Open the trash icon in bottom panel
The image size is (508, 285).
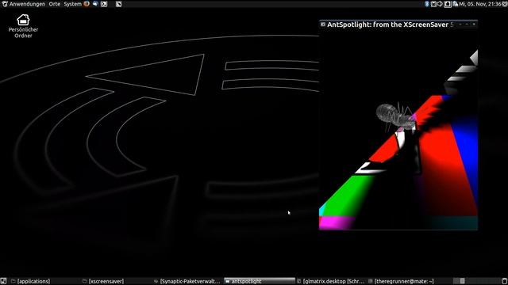[504, 281]
